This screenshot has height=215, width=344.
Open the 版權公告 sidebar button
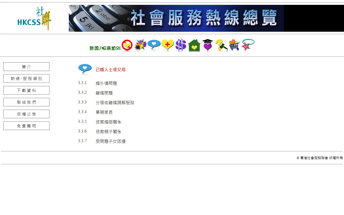click(26, 114)
